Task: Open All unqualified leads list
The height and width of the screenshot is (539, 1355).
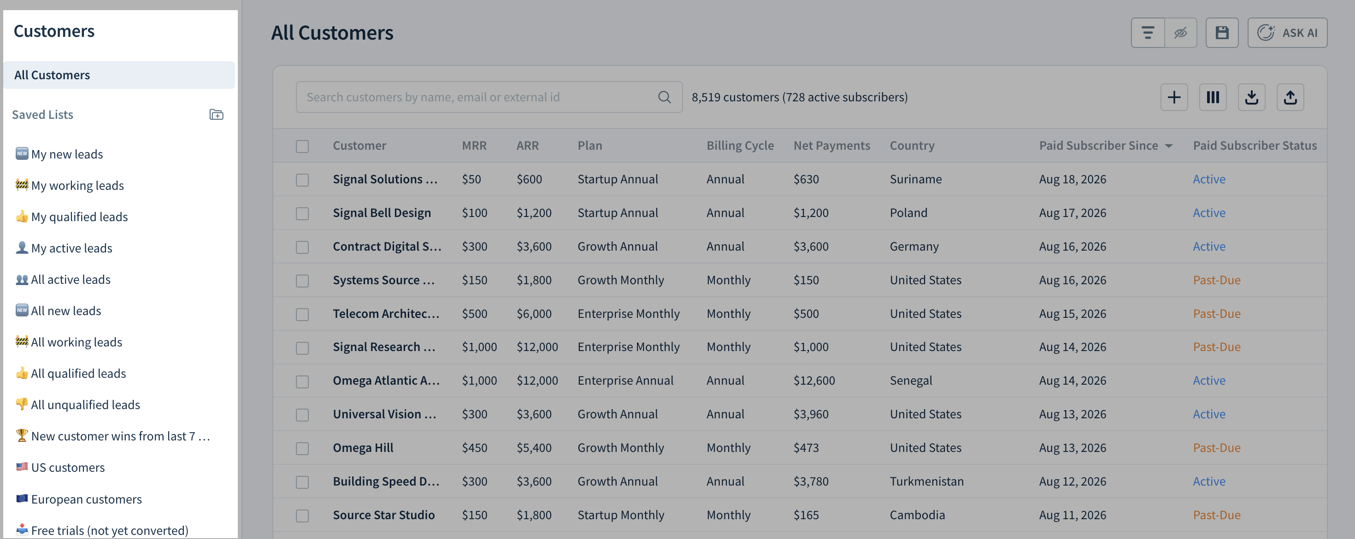Action: click(x=77, y=405)
